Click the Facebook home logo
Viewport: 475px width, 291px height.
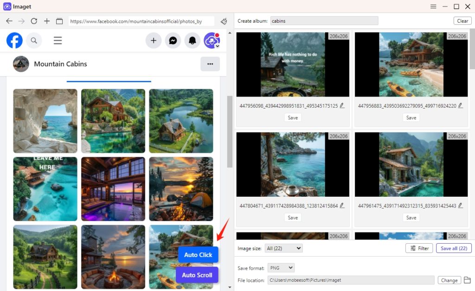[x=14, y=40]
